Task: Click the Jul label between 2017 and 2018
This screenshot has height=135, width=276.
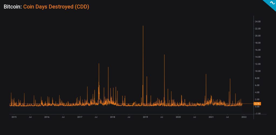Action: tap(96, 117)
